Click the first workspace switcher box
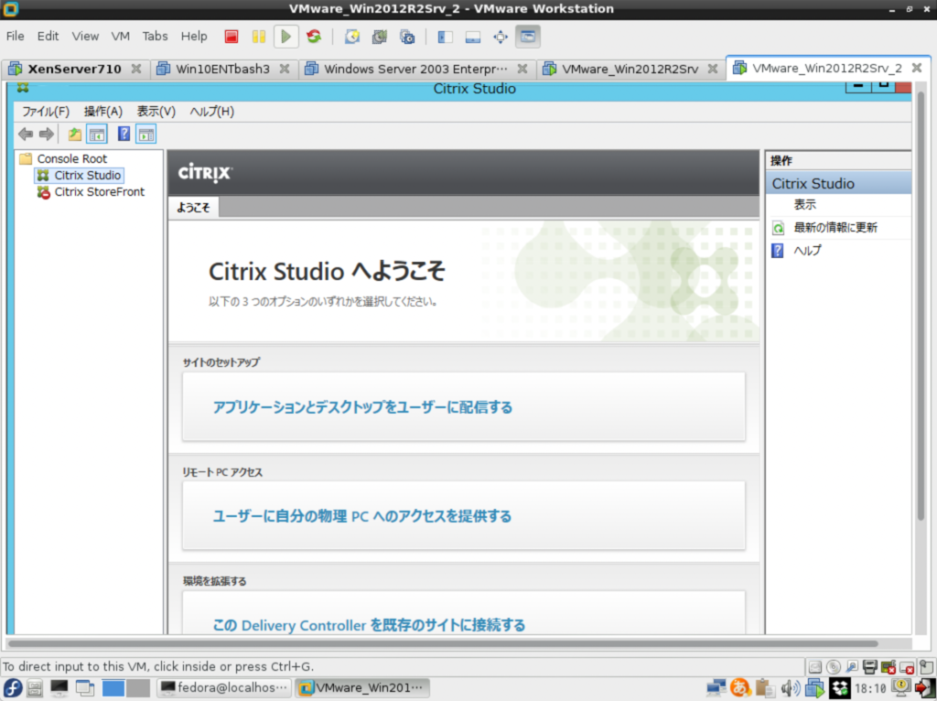 tap(113, 688)
